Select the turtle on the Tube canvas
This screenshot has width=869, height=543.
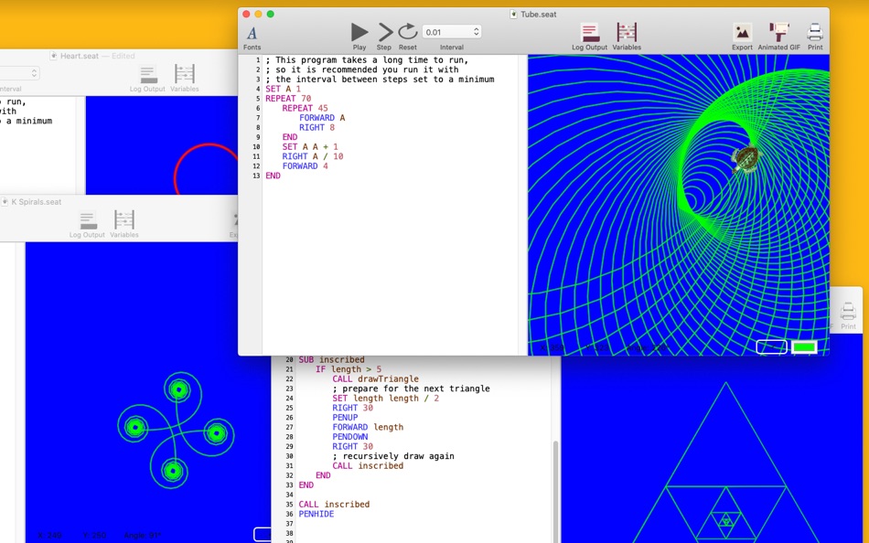pos(745,159)
